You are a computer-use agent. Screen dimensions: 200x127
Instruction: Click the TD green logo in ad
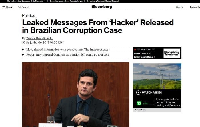tap(139, 103)
